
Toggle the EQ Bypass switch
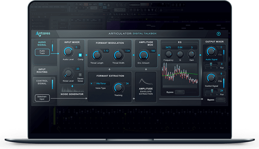point(179,92)
